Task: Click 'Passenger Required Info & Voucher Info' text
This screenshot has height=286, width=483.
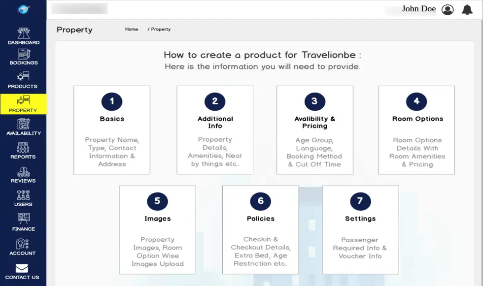Action: 360,248
